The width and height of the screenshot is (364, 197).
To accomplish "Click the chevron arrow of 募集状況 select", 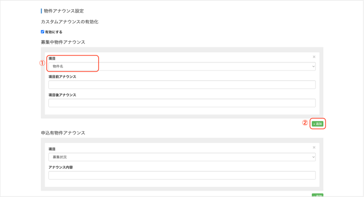I will click(313, 157).
